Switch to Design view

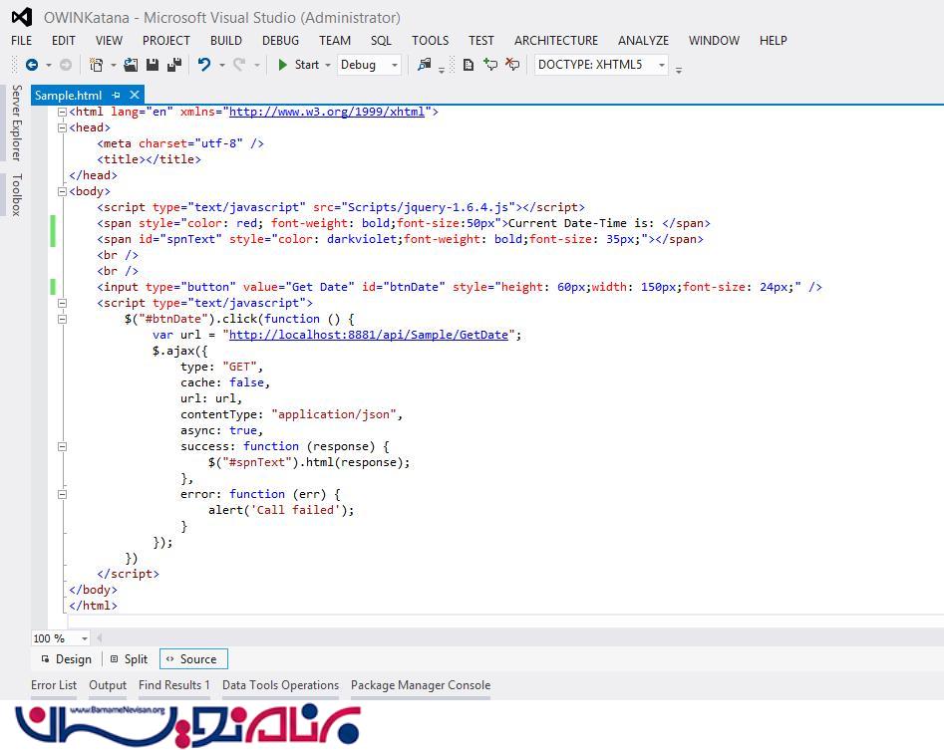click(x=66, y=658)
